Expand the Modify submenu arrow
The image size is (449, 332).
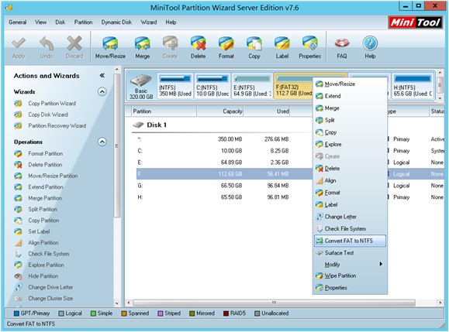381,264
